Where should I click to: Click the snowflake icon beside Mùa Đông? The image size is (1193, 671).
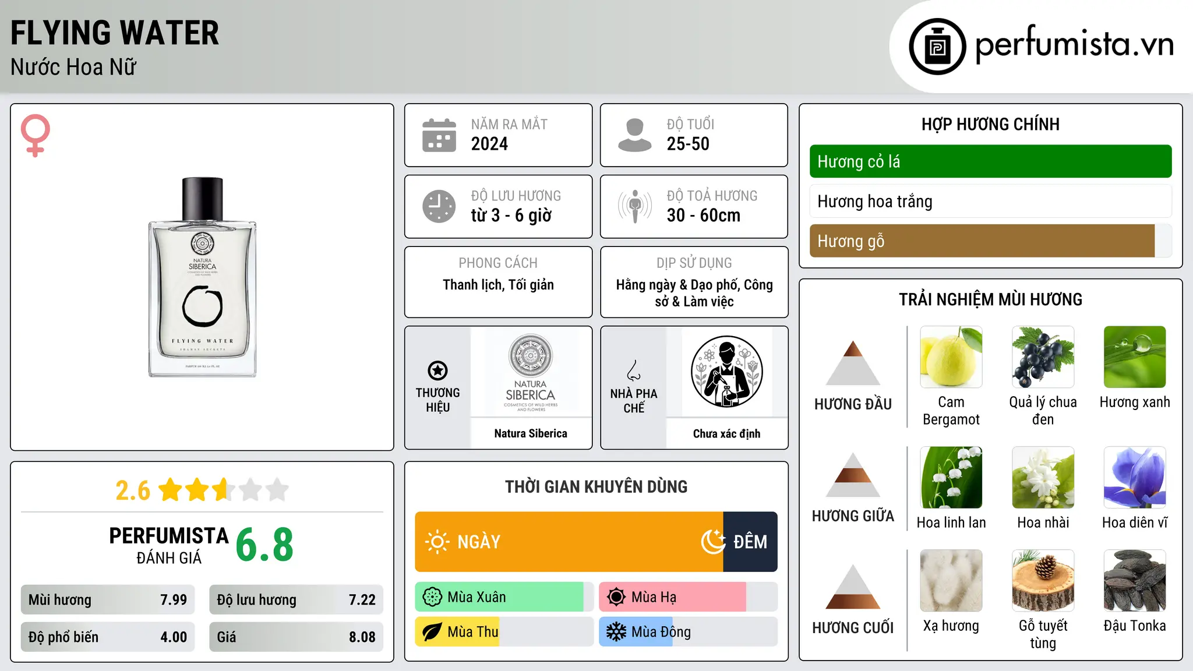616,632
